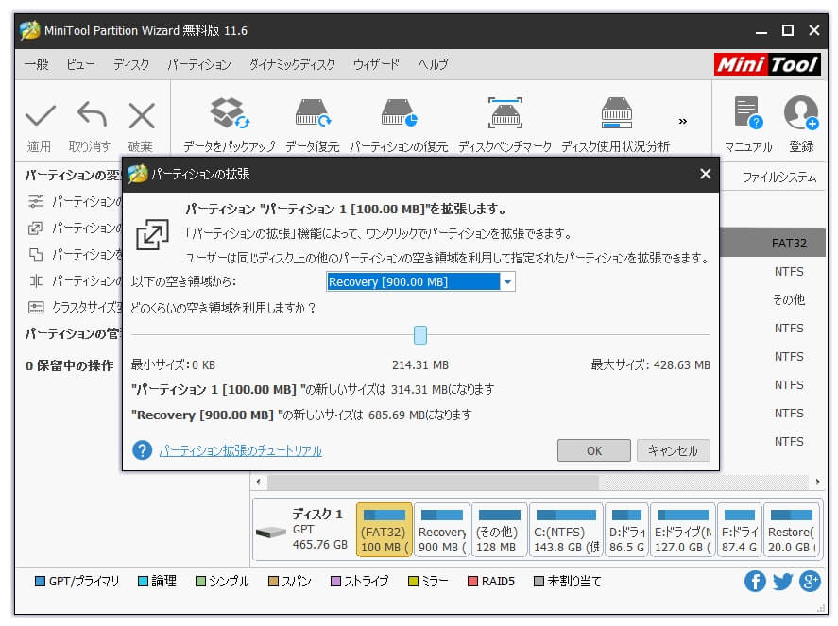The height and width of the screenshot is (626, 838).
Task: Start ディスクベンチマーク
Action: pos(505,113)
